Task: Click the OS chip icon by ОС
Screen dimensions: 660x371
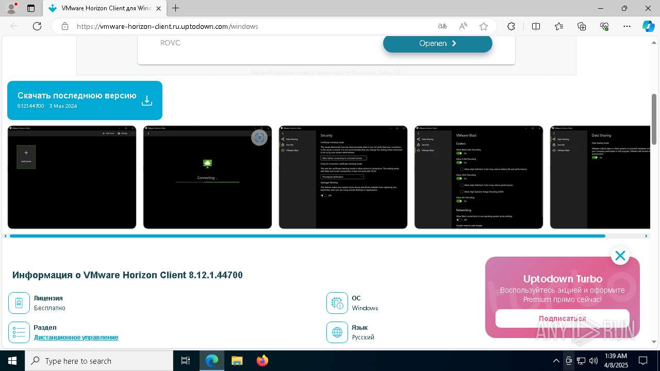Action: coord(337,303)
